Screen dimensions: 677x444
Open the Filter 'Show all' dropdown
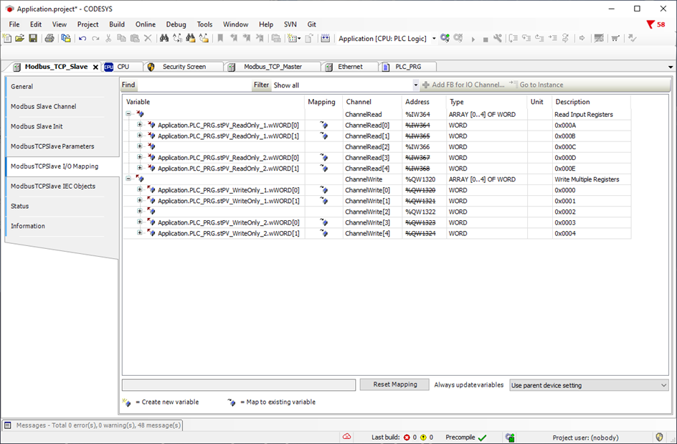click(414, 85)
